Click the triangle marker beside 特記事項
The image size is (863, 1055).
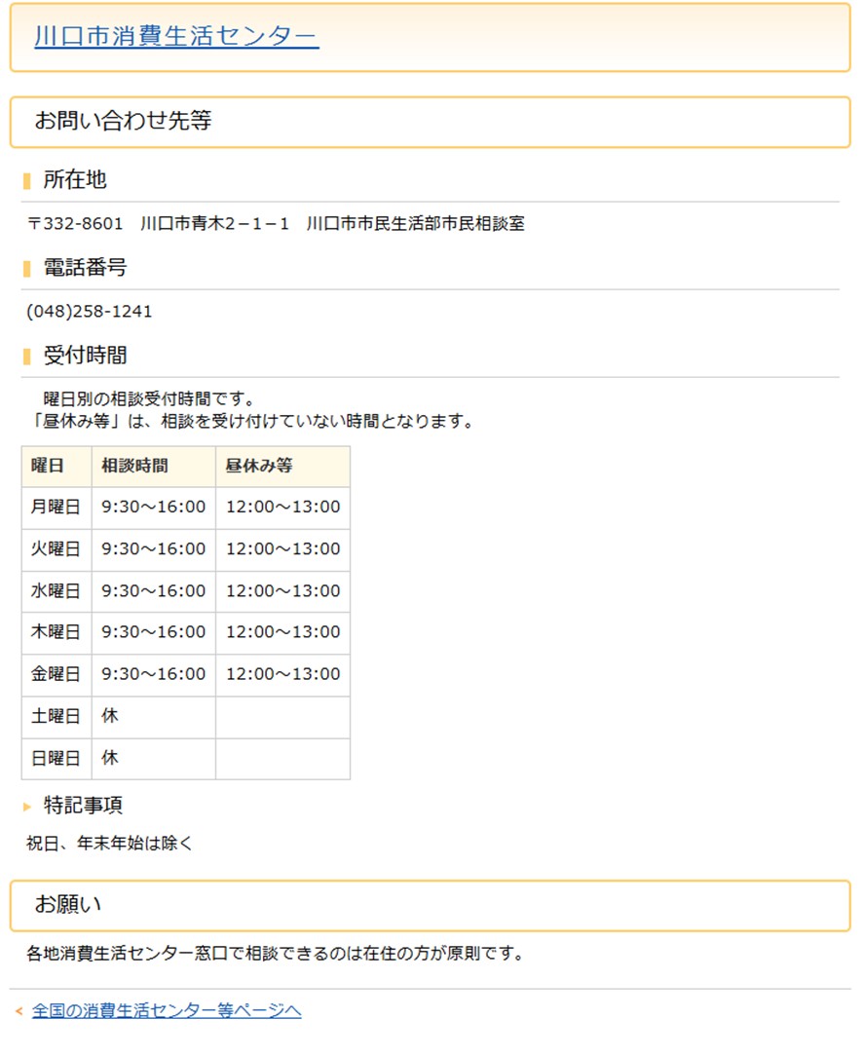point(27,807)
